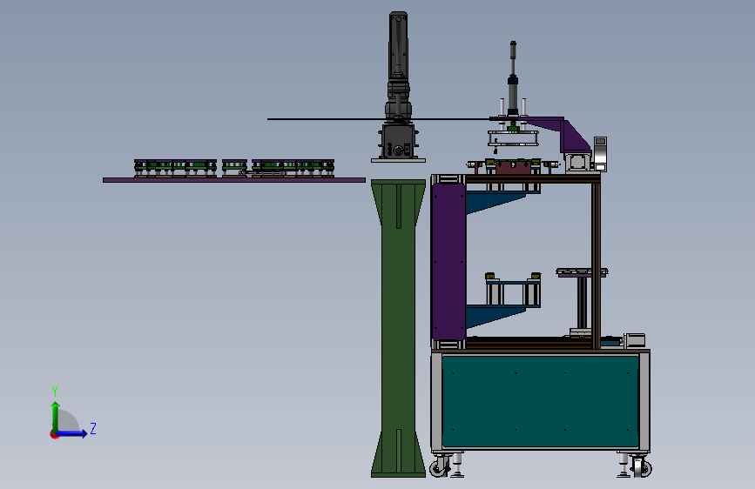The height and width of the screenshot is (489, 755).
Task: Select the gray control box on the top right
Action: click(600, 154)
